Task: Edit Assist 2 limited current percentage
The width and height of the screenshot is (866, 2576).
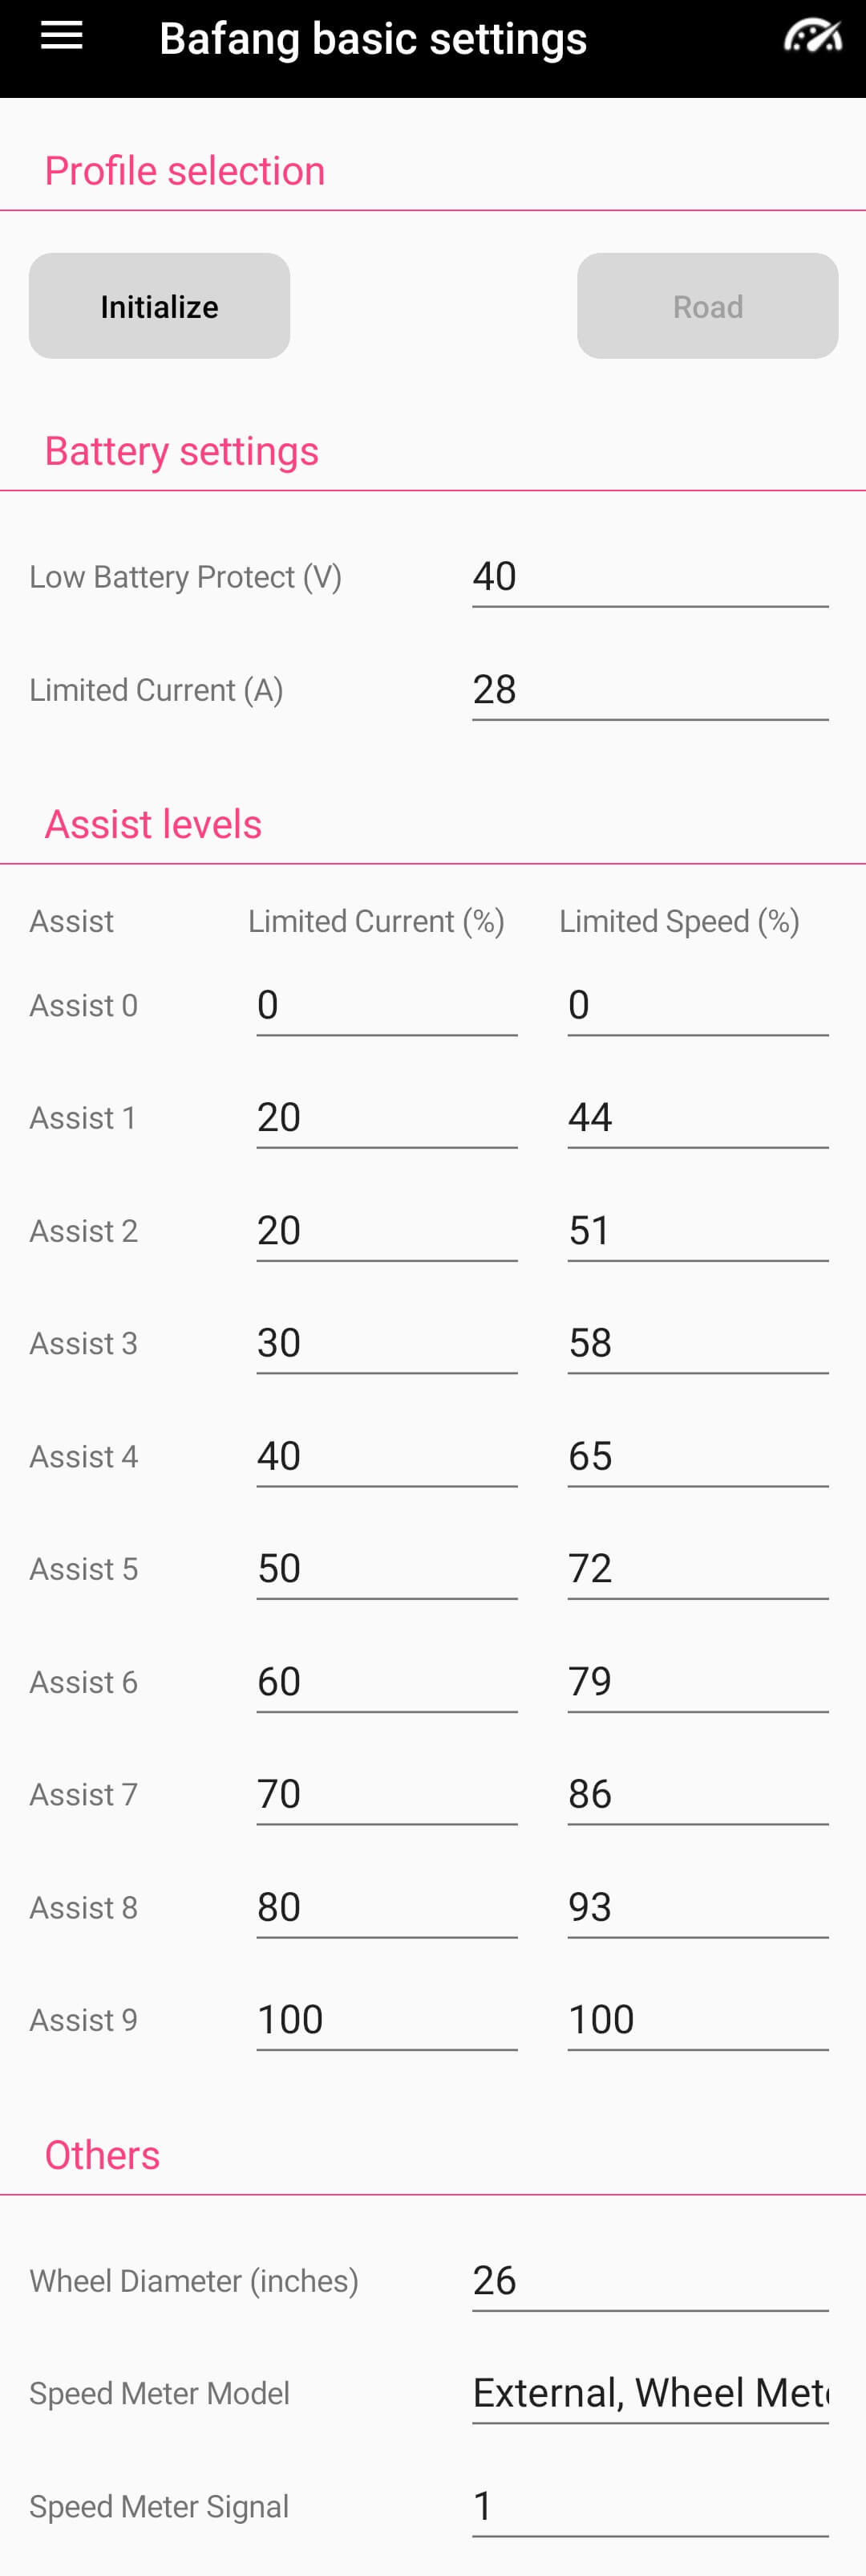Action: click(386, 1230)
